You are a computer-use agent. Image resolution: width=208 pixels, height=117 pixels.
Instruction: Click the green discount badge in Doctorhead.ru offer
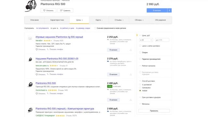[110, 86]
